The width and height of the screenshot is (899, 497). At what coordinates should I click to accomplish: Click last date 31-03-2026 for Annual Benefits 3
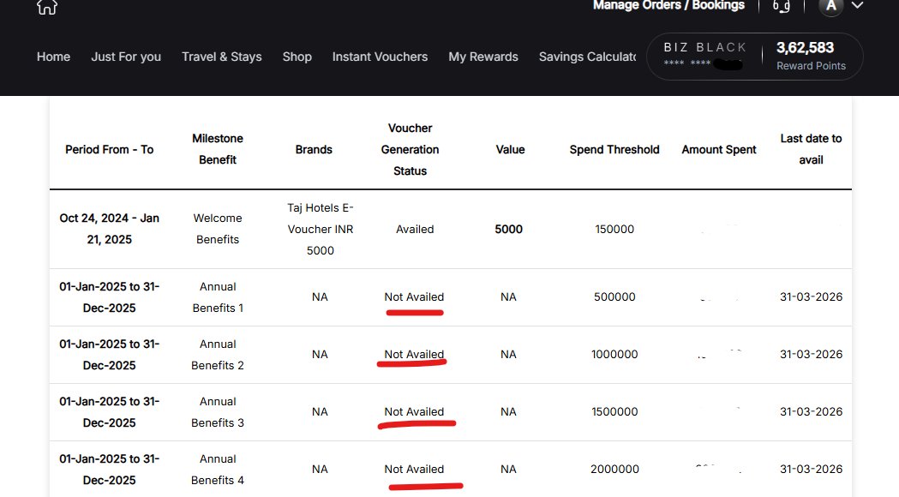point(812,411)
